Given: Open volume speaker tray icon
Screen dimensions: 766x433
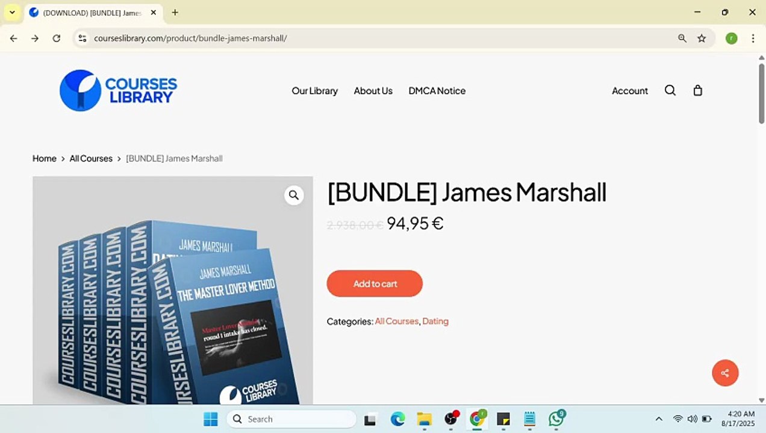Looking at the screenshot, I should pyautogui.click(x=692, y=419).
